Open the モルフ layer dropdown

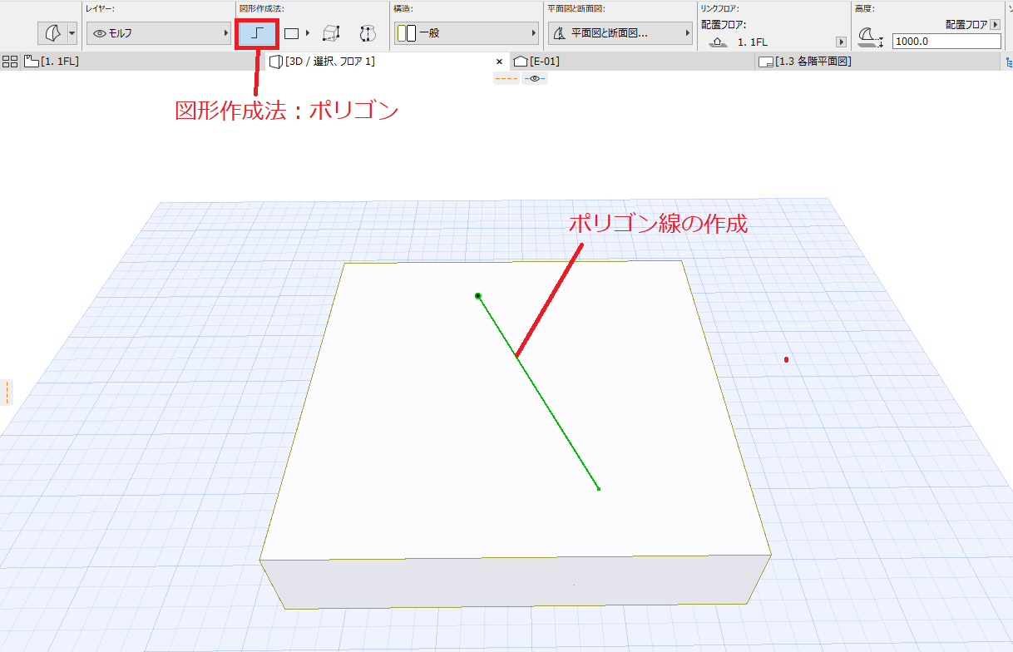click(159, 33)
